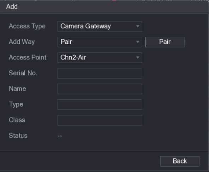Click the Class label text

(x=17, y=120)
